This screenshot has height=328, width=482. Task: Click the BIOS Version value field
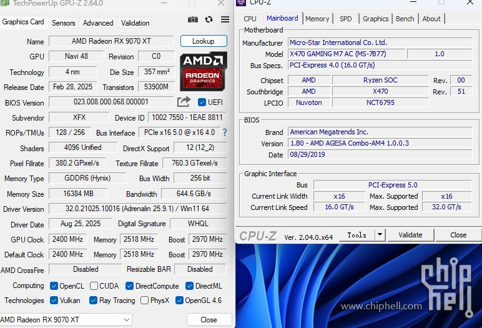(111, 102)
